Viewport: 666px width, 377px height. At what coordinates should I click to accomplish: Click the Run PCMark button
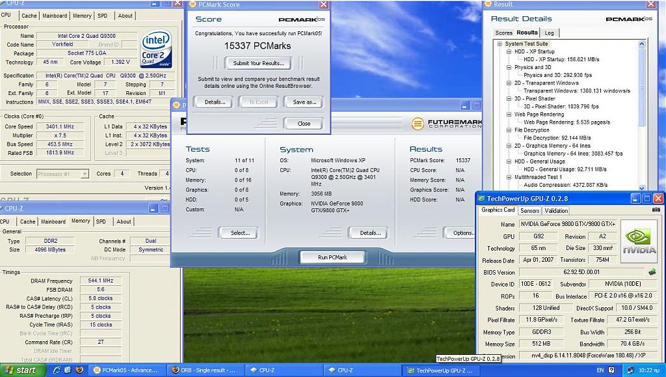click(332, 257)
